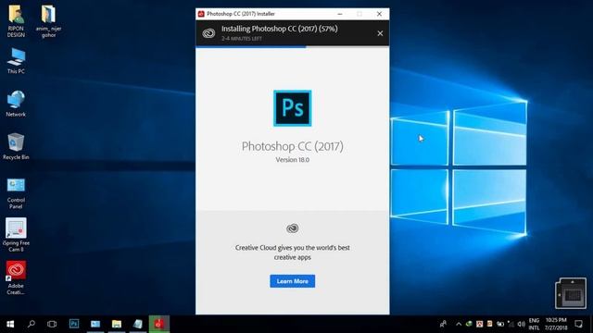This screenshot has width=593, height=333.
Task: Select the Network desktop icon
Action: 16,104
